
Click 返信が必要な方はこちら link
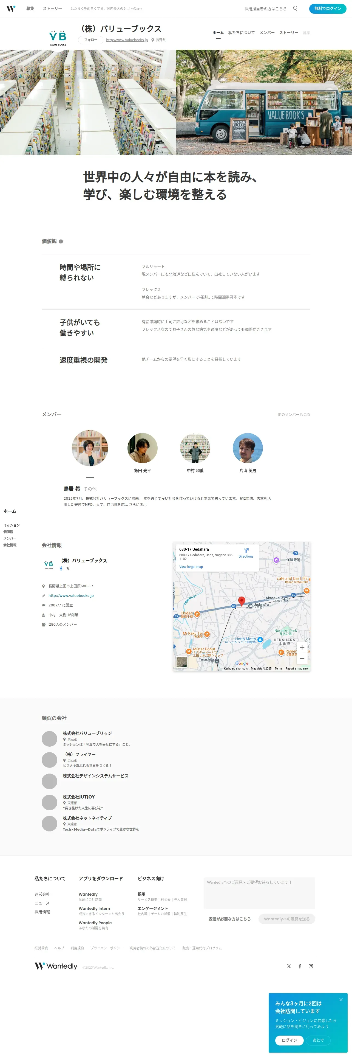pos(229,919)
